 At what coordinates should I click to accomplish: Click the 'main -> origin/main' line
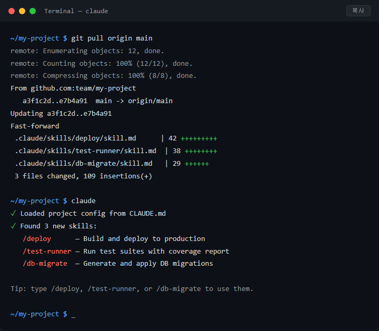click(x=98, y=101)
